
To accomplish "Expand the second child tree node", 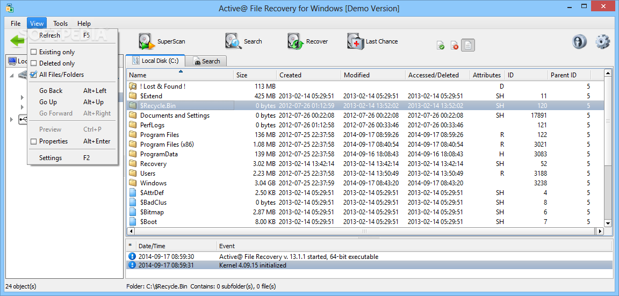I will pos(23,107).
